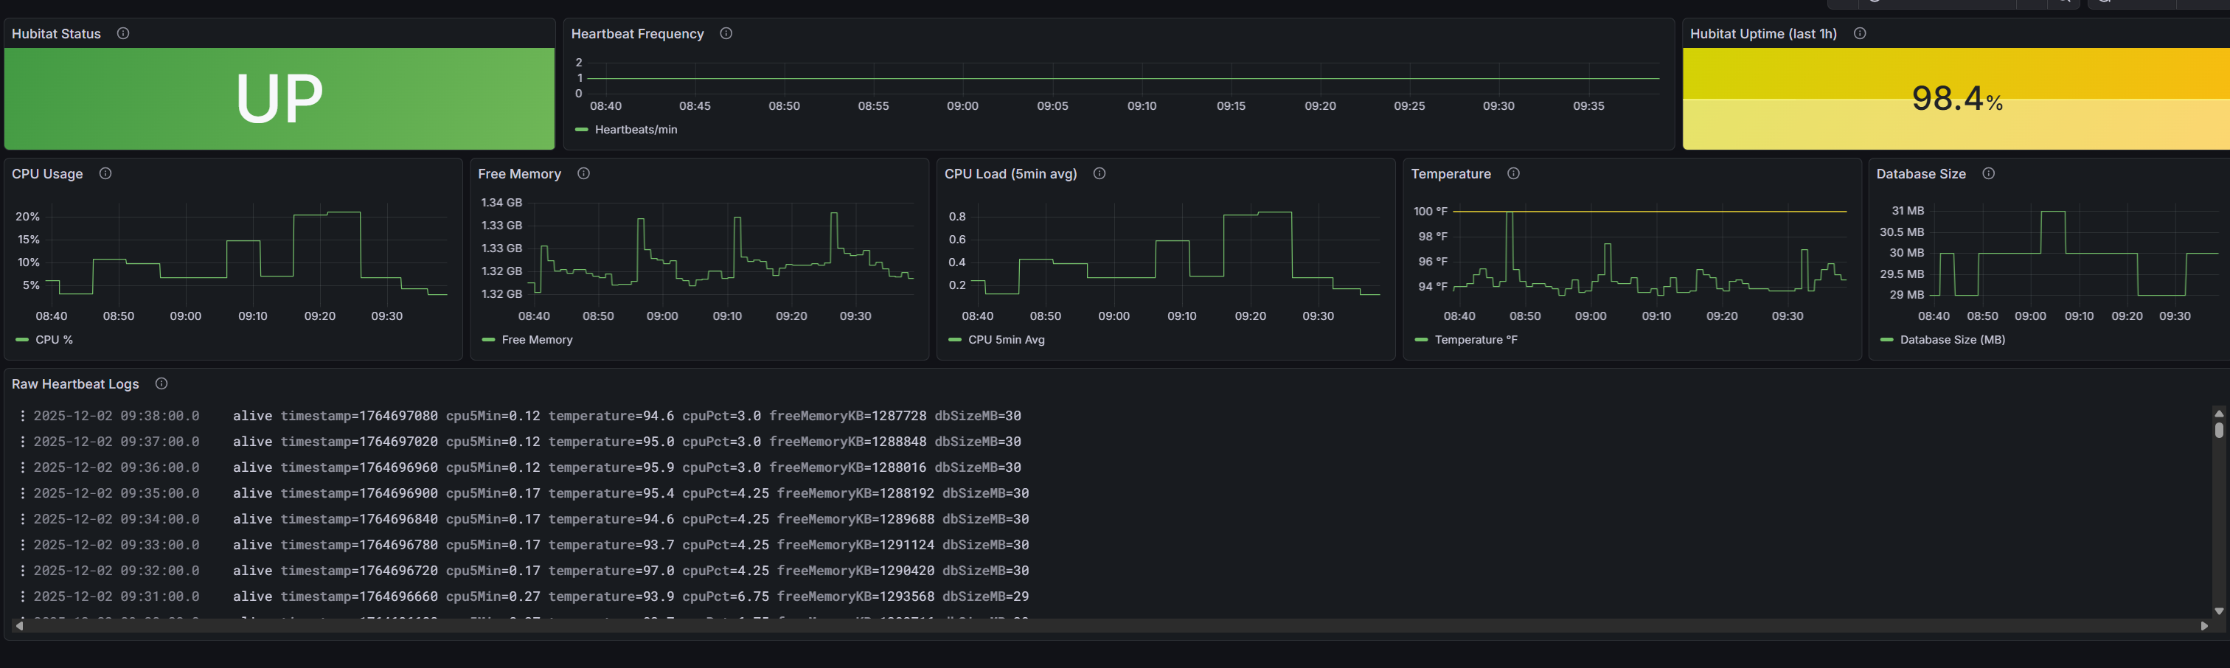Click the green UP status display
The height and width of the screenshot is (668, 2230).
point(279,99)
